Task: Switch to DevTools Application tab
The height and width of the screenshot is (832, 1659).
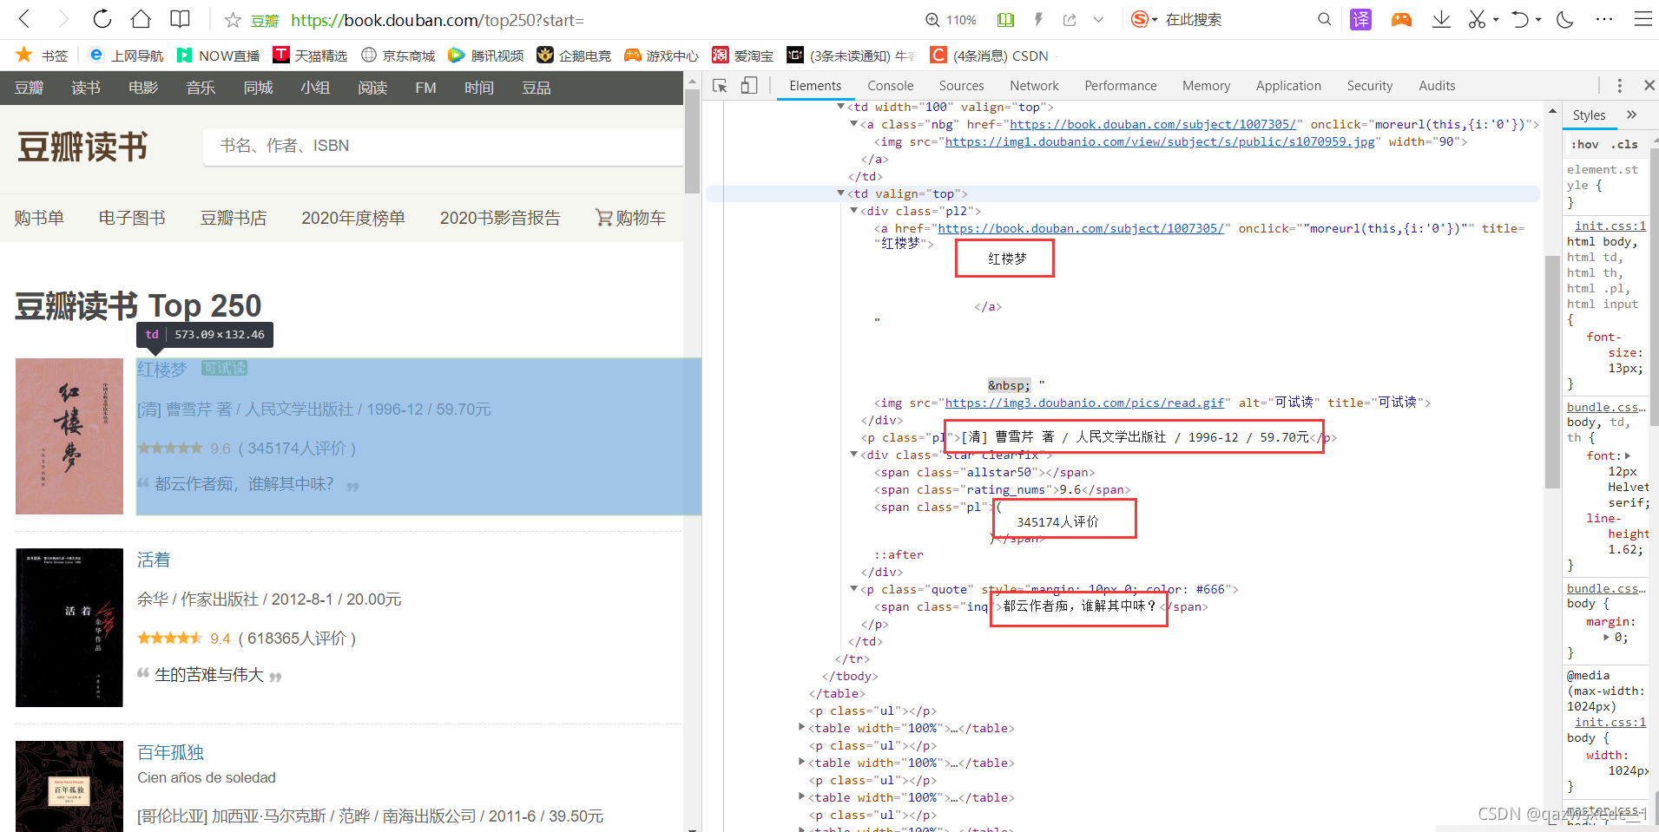Action: tap(1288, 86)
